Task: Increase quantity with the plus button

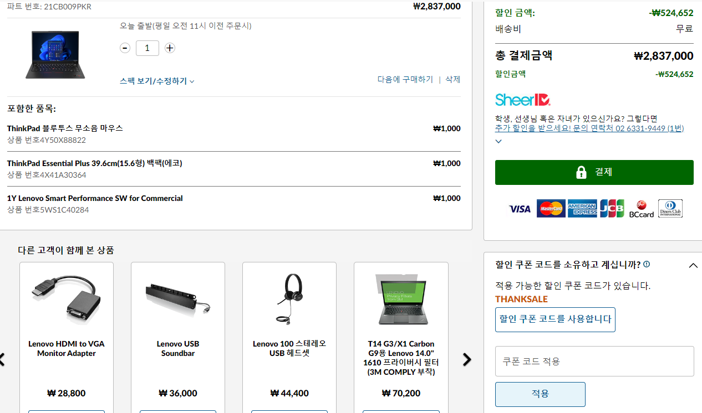Action: [x=170, y=48]
